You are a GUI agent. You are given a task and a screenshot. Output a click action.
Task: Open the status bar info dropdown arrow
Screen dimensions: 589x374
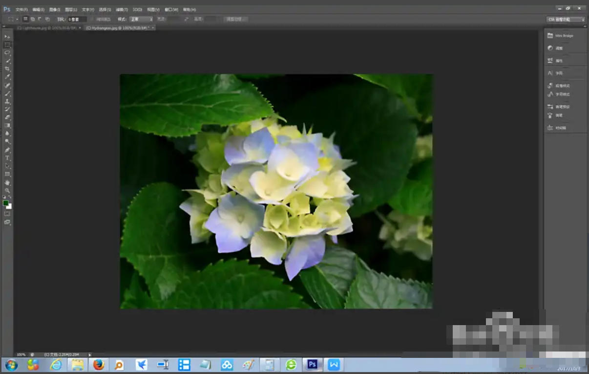click(x=89, y=354)
